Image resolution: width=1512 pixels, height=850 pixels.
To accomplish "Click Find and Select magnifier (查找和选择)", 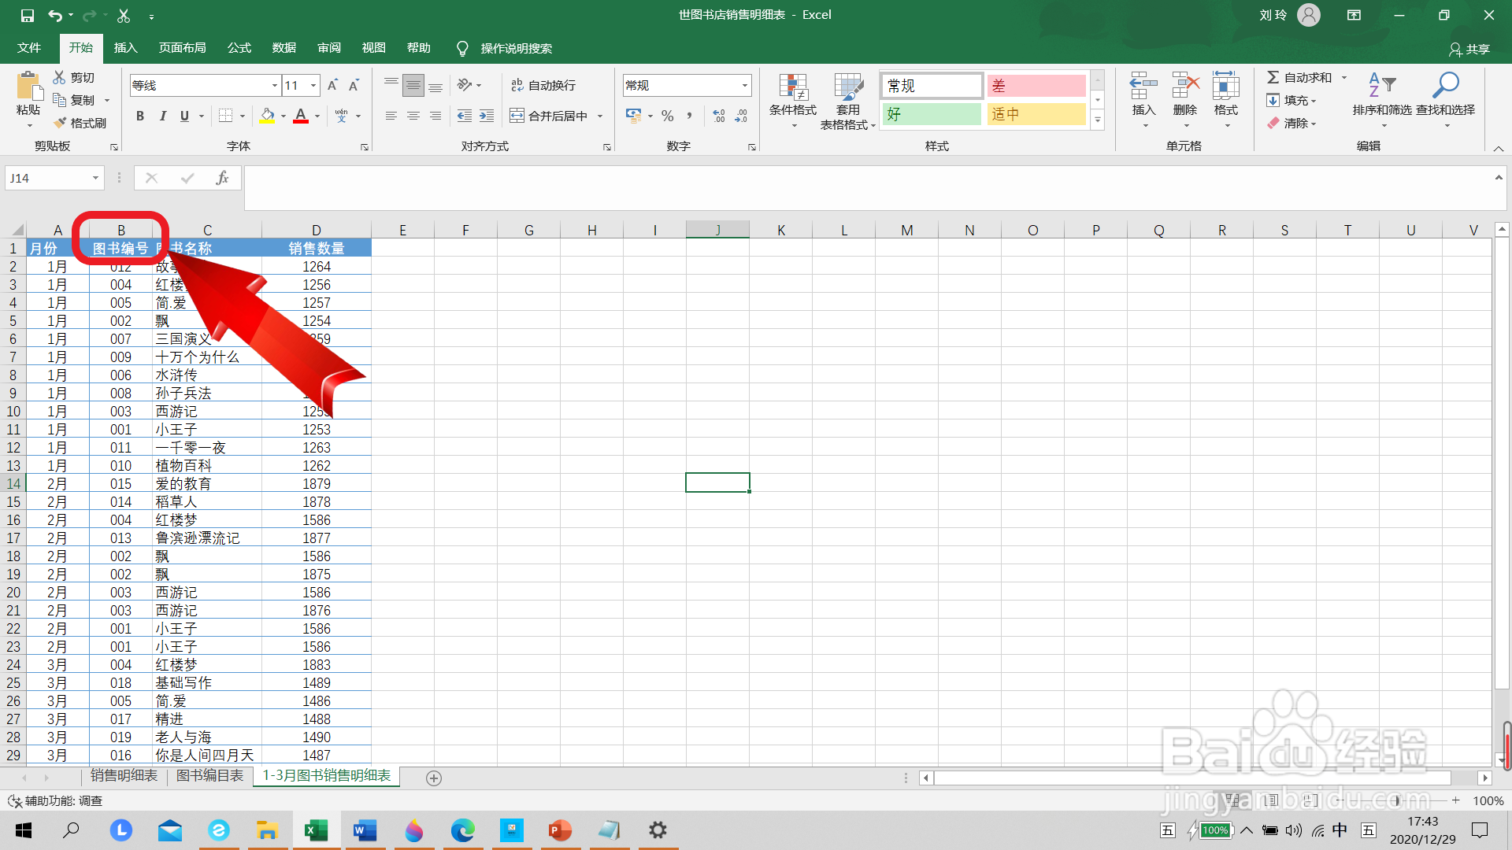I will pos(1446,101).
